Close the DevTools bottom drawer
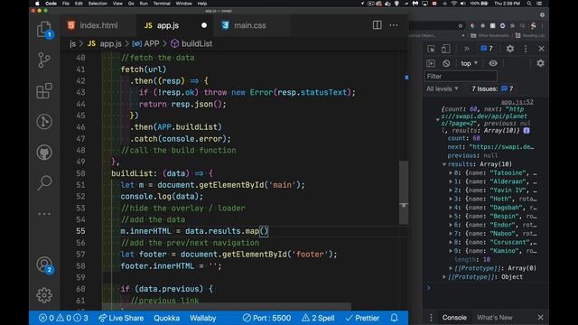The image size is (578, 325). coord(540,317)
